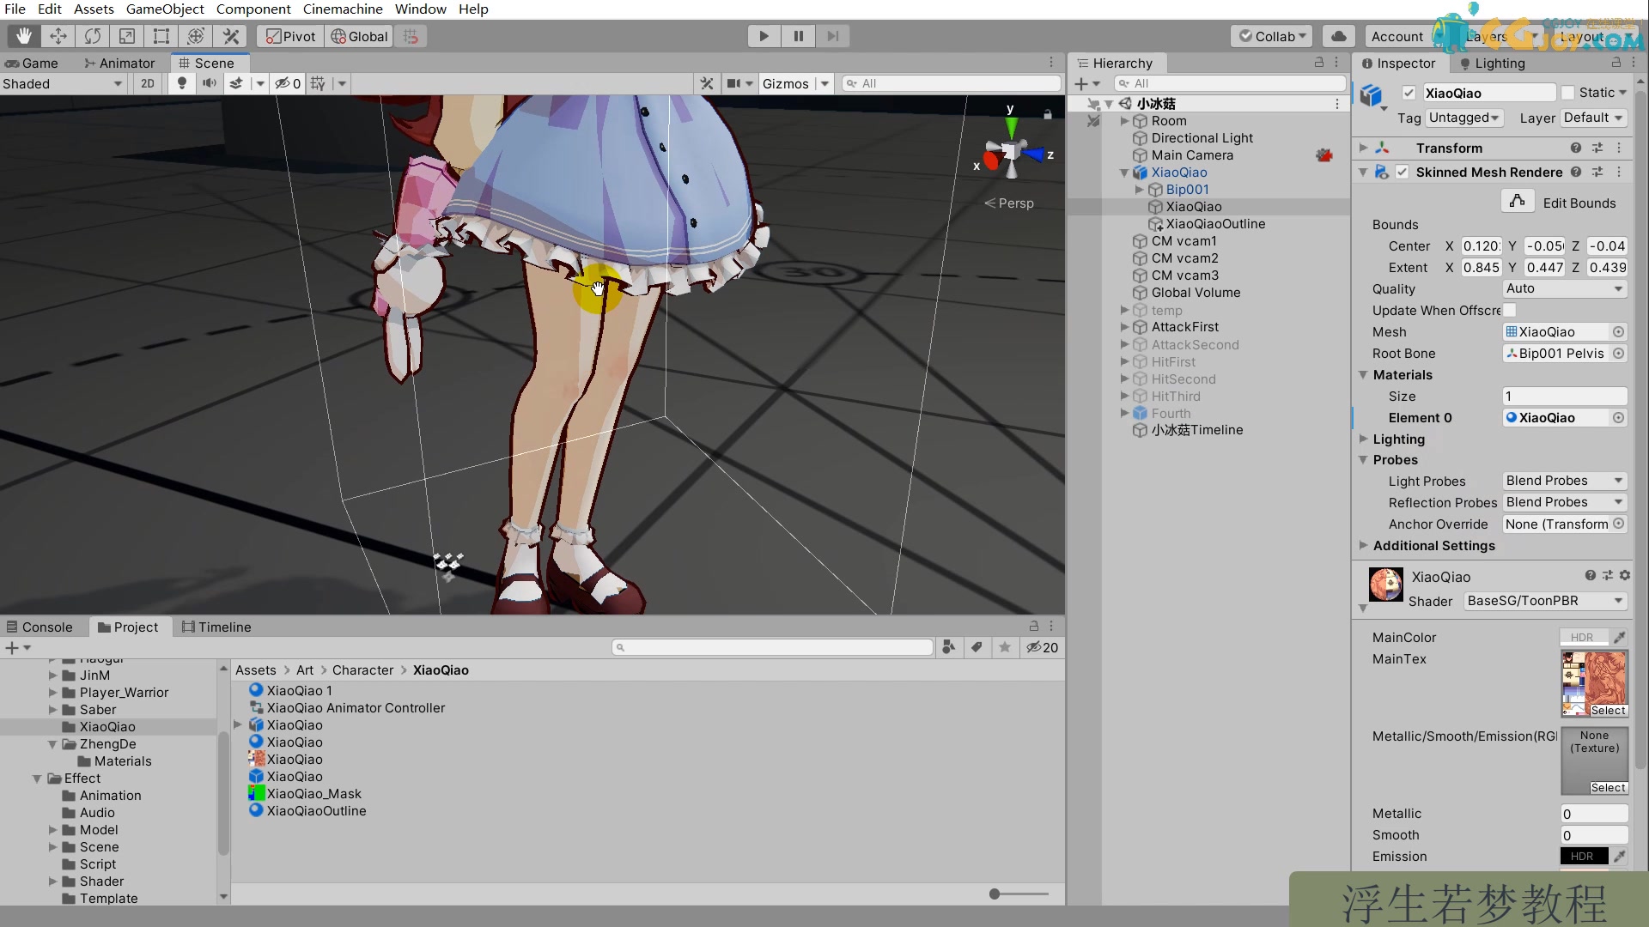Open the Light Probes dropdown
Screen dimensions: 1649x927
[1563, 481]
